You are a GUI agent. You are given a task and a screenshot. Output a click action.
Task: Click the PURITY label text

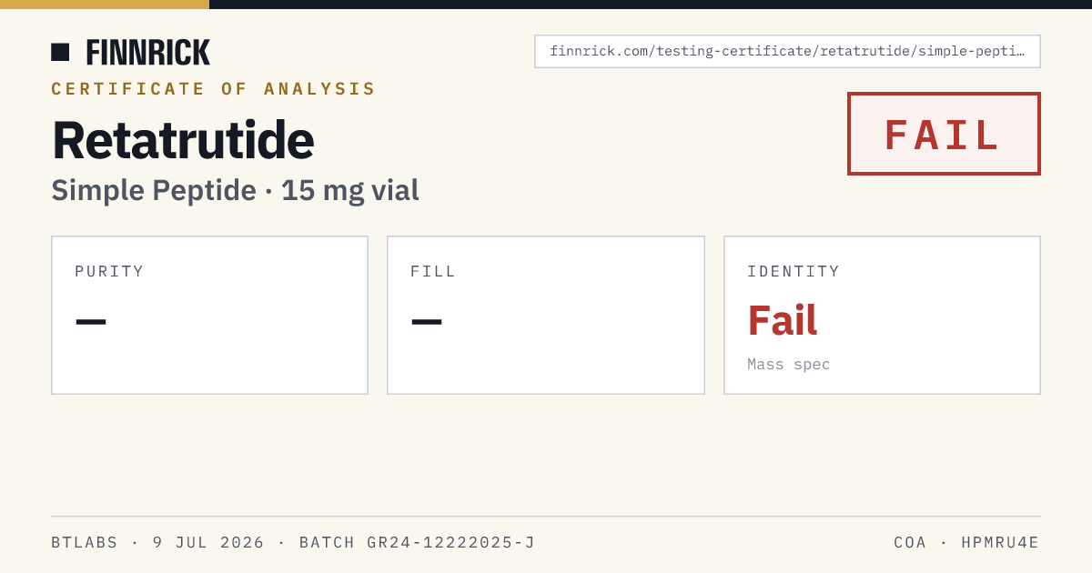click(109, 271)
